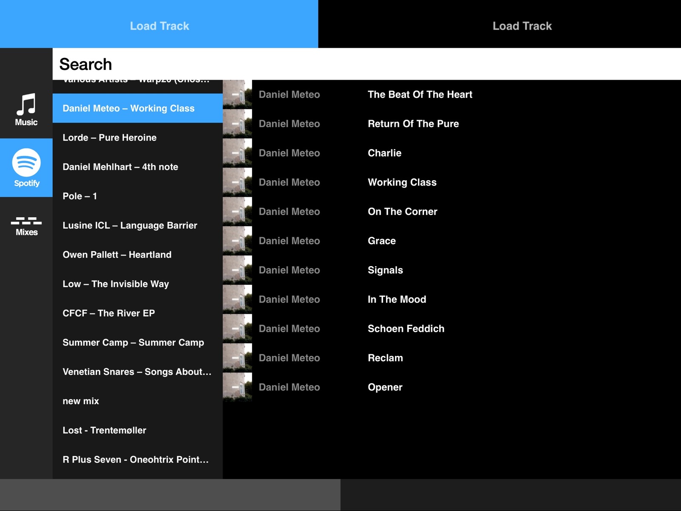Open Lusine ICL – Language Barrier album
681x511 pixels.
pyautogui.click(x=137, y=225)
